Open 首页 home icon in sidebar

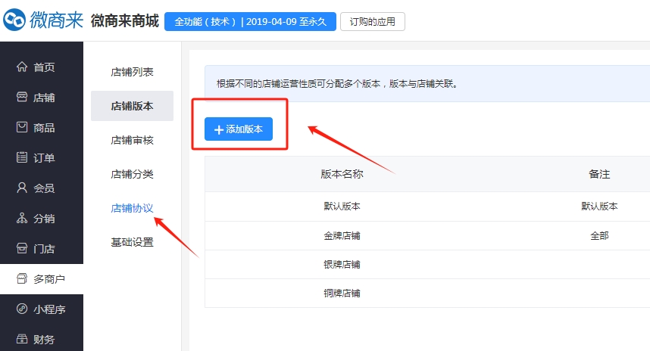(22, 67)
